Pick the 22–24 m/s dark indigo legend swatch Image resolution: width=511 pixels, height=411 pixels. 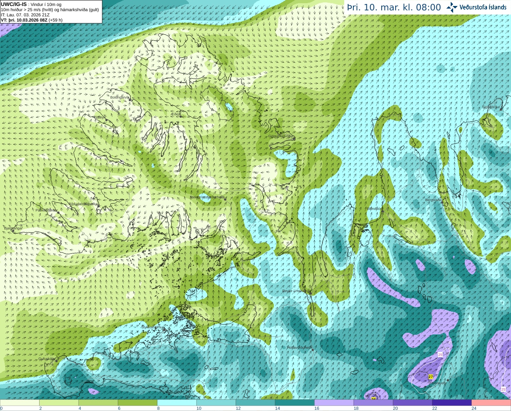coord(452,403)
